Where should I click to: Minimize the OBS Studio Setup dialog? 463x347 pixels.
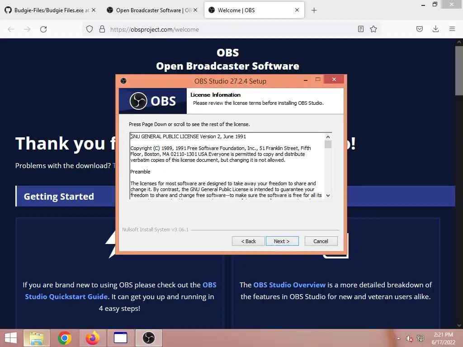click(x=306, y=80)
